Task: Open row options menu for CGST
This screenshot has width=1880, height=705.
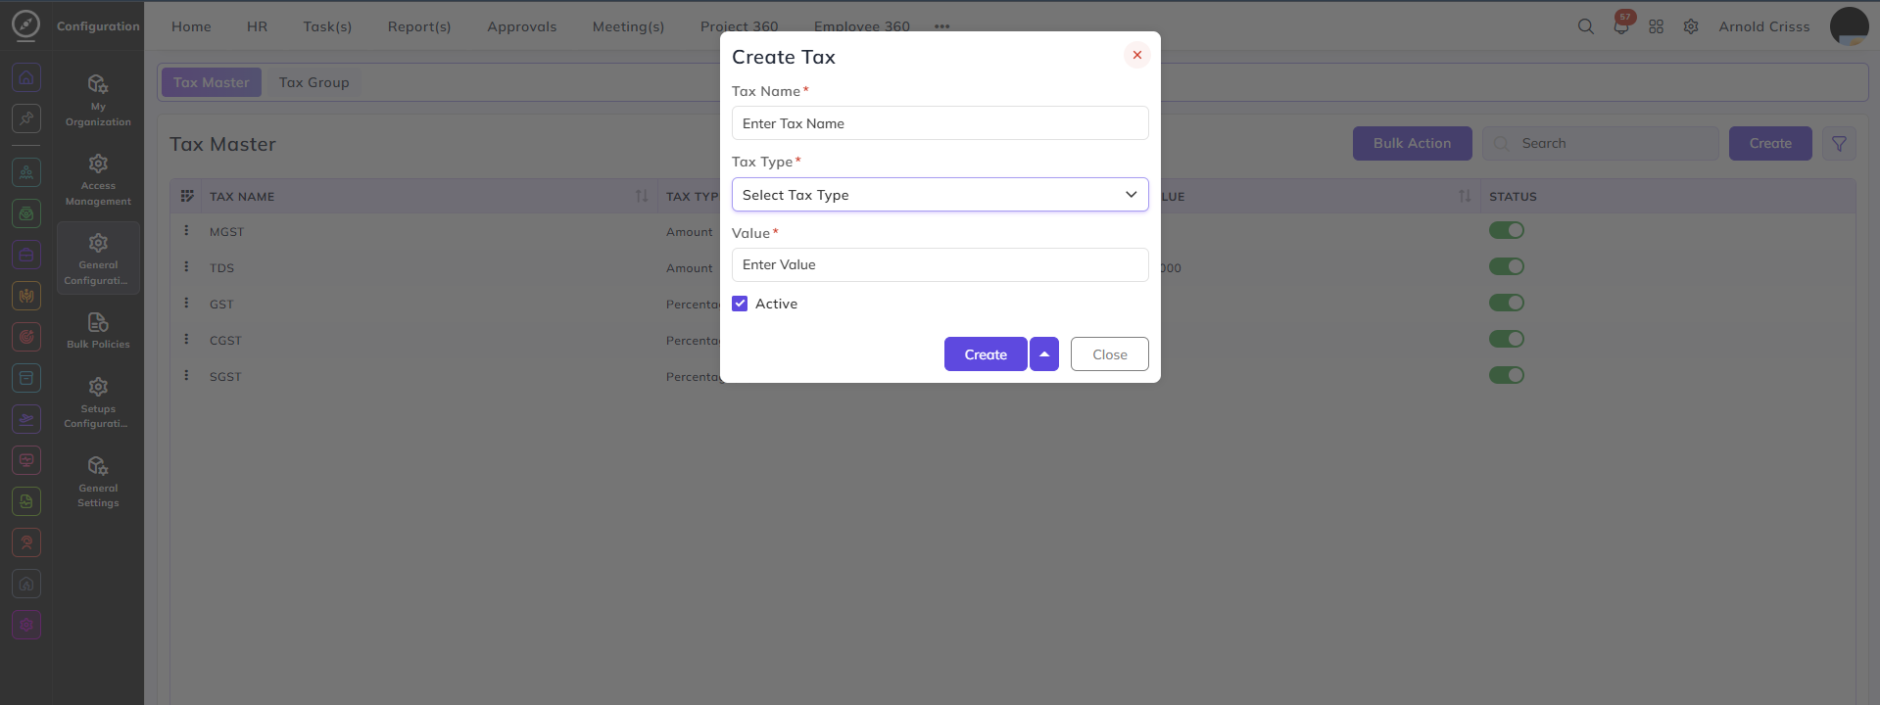Action: tap(186, 340)
